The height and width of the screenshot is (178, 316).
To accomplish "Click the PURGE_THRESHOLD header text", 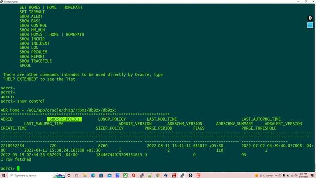I will (x=259, y=128).
